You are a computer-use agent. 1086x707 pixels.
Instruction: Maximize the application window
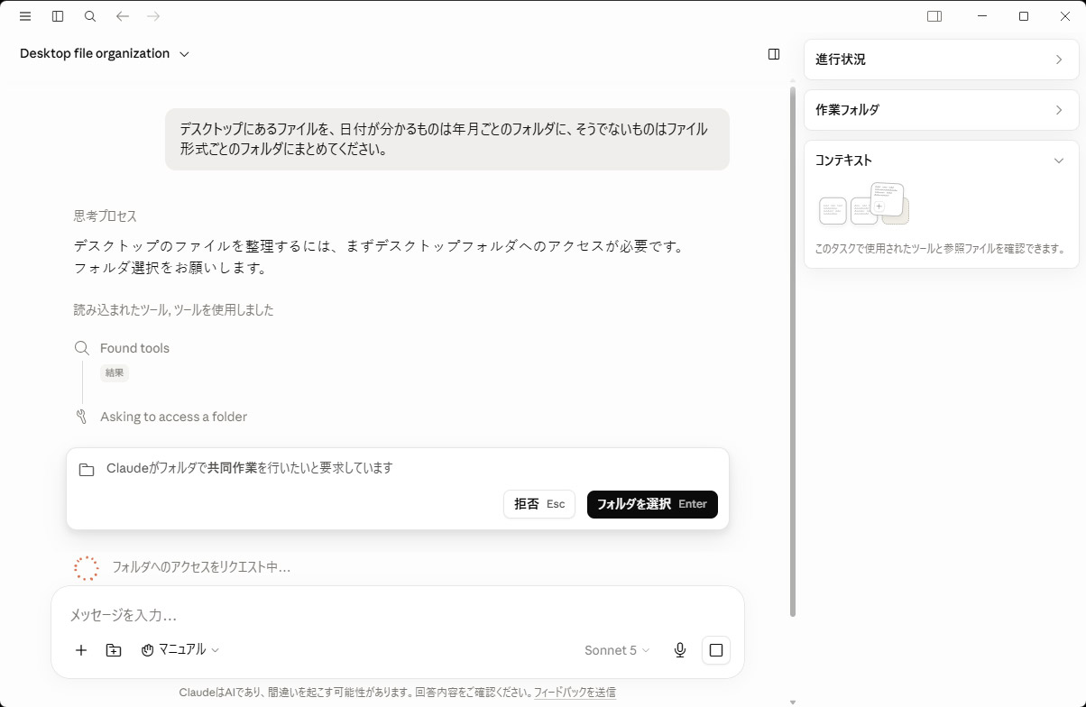click(x=1024, y=16)
